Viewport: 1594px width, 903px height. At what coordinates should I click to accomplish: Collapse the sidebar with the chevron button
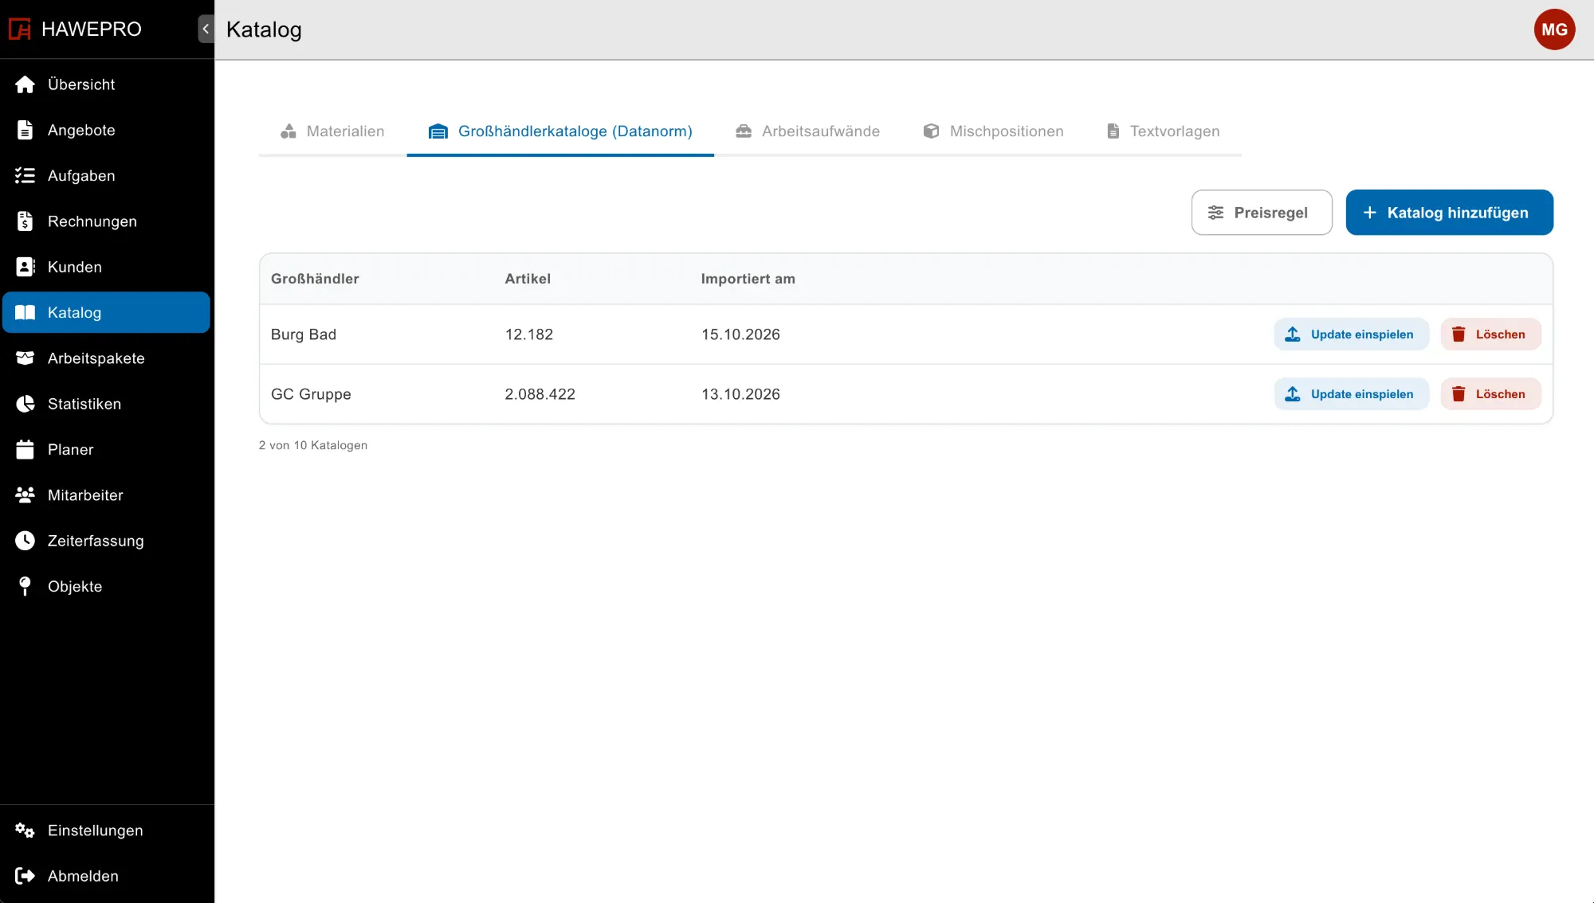[206, 29]
